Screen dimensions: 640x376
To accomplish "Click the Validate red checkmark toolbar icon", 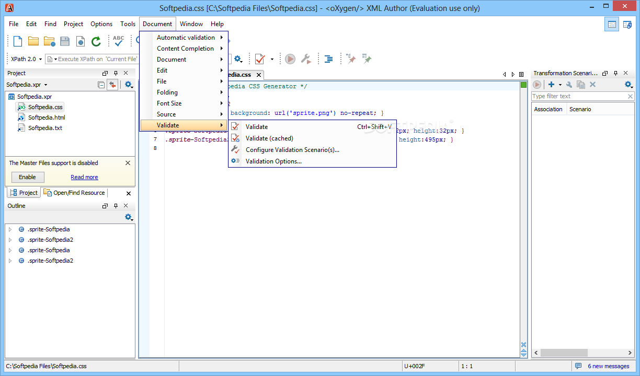I will [x=260, y=59].
